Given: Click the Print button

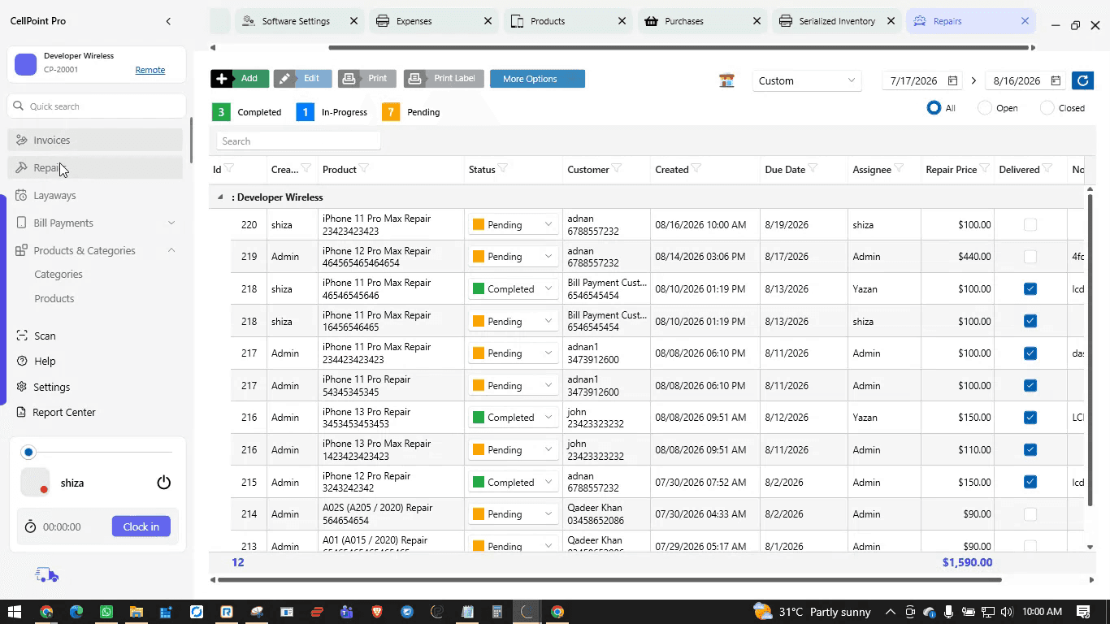Looking at the screenshot, I should [366, 79].
